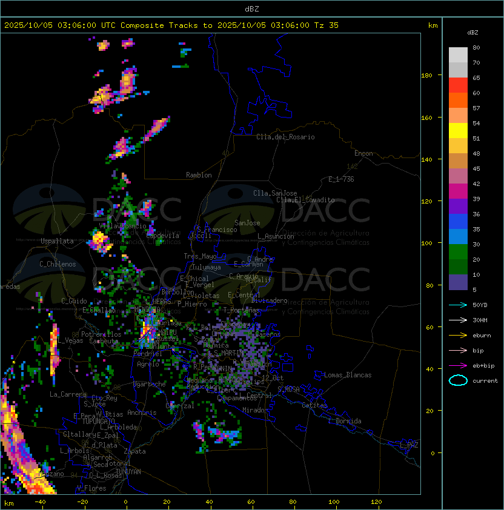The image size is (504, 510).
Task: Click the 'Mirador' map label
Action: click(x=256, y=410)
